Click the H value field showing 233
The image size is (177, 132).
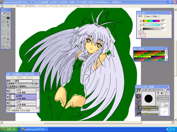163,21
